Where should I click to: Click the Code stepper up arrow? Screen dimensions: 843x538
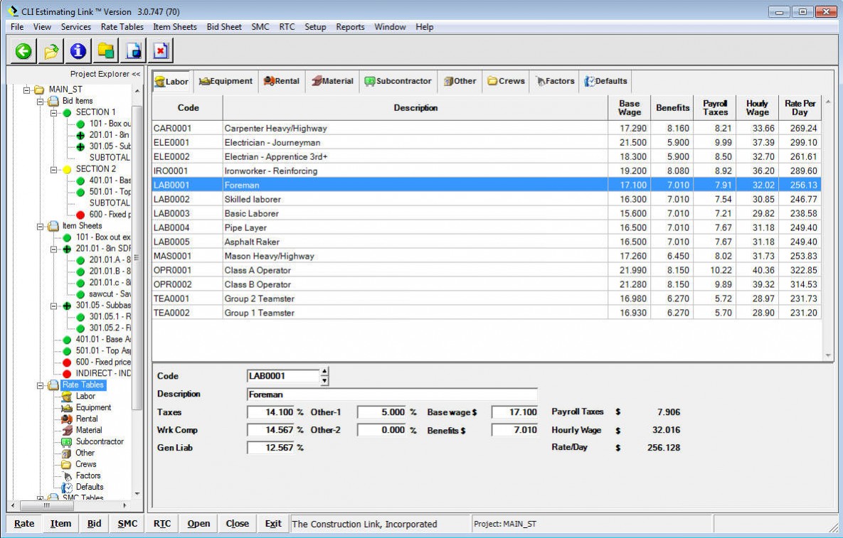(324, 372)
